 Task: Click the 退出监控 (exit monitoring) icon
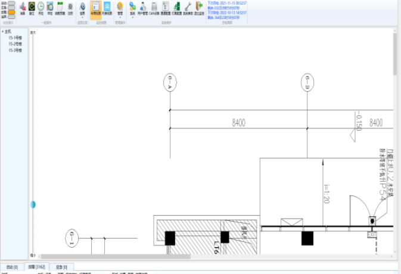[199, 7]
